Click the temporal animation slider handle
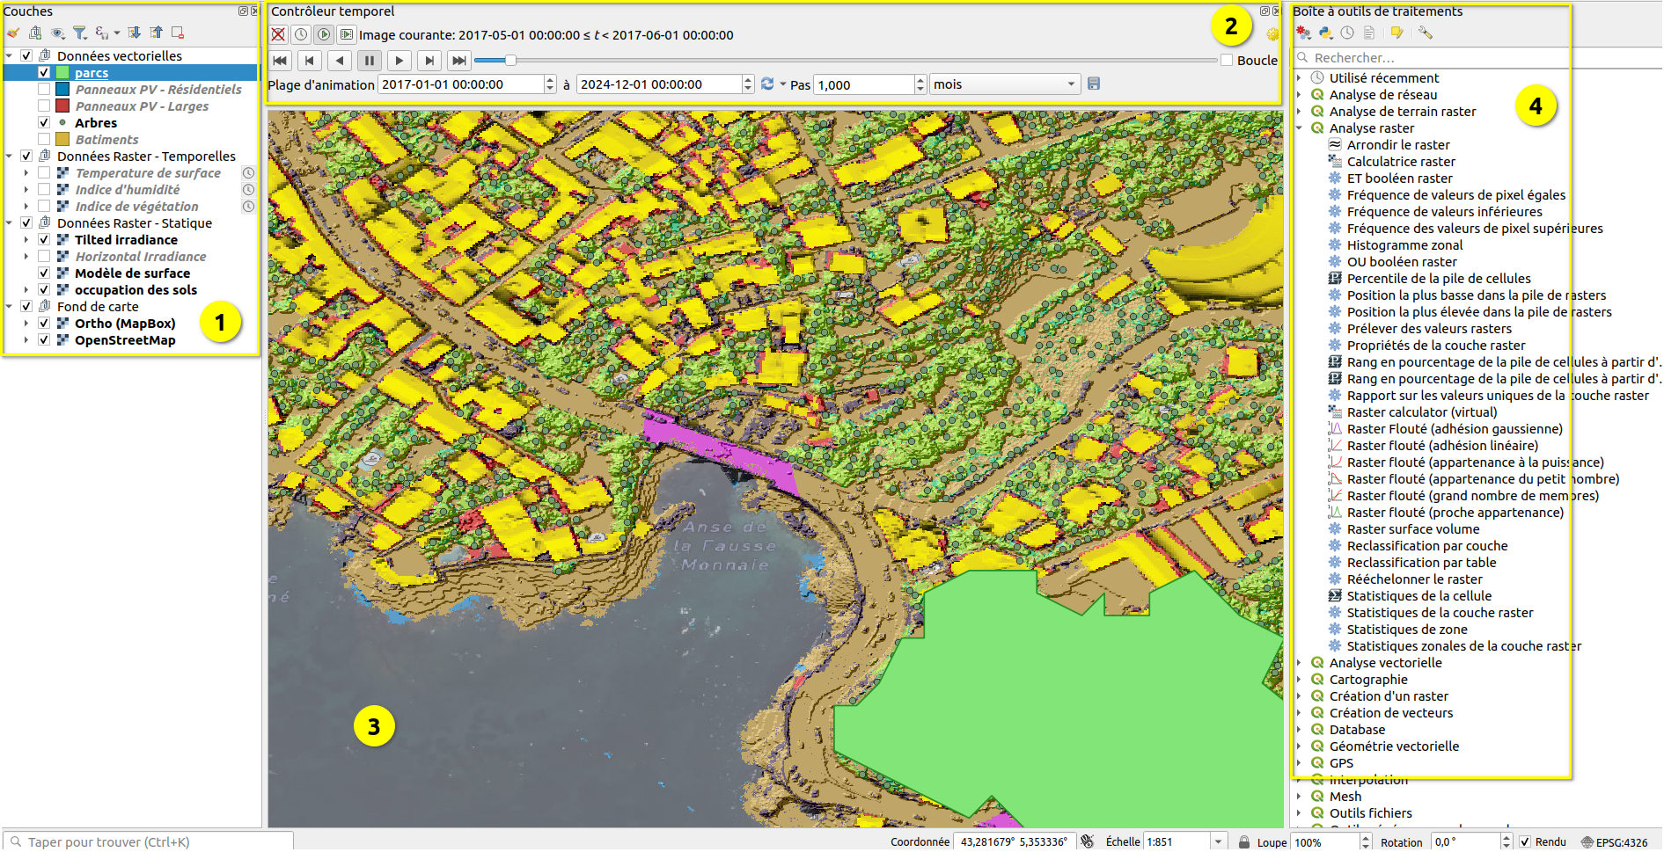 509,60
